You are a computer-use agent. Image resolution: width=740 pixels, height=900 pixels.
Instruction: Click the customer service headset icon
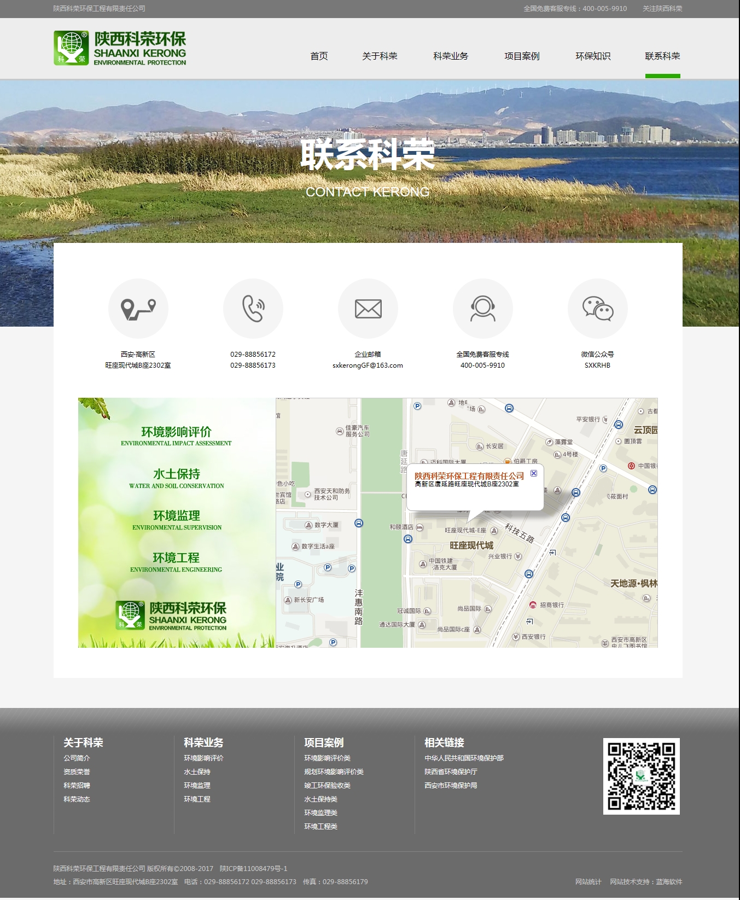click(x=483, y=309)
